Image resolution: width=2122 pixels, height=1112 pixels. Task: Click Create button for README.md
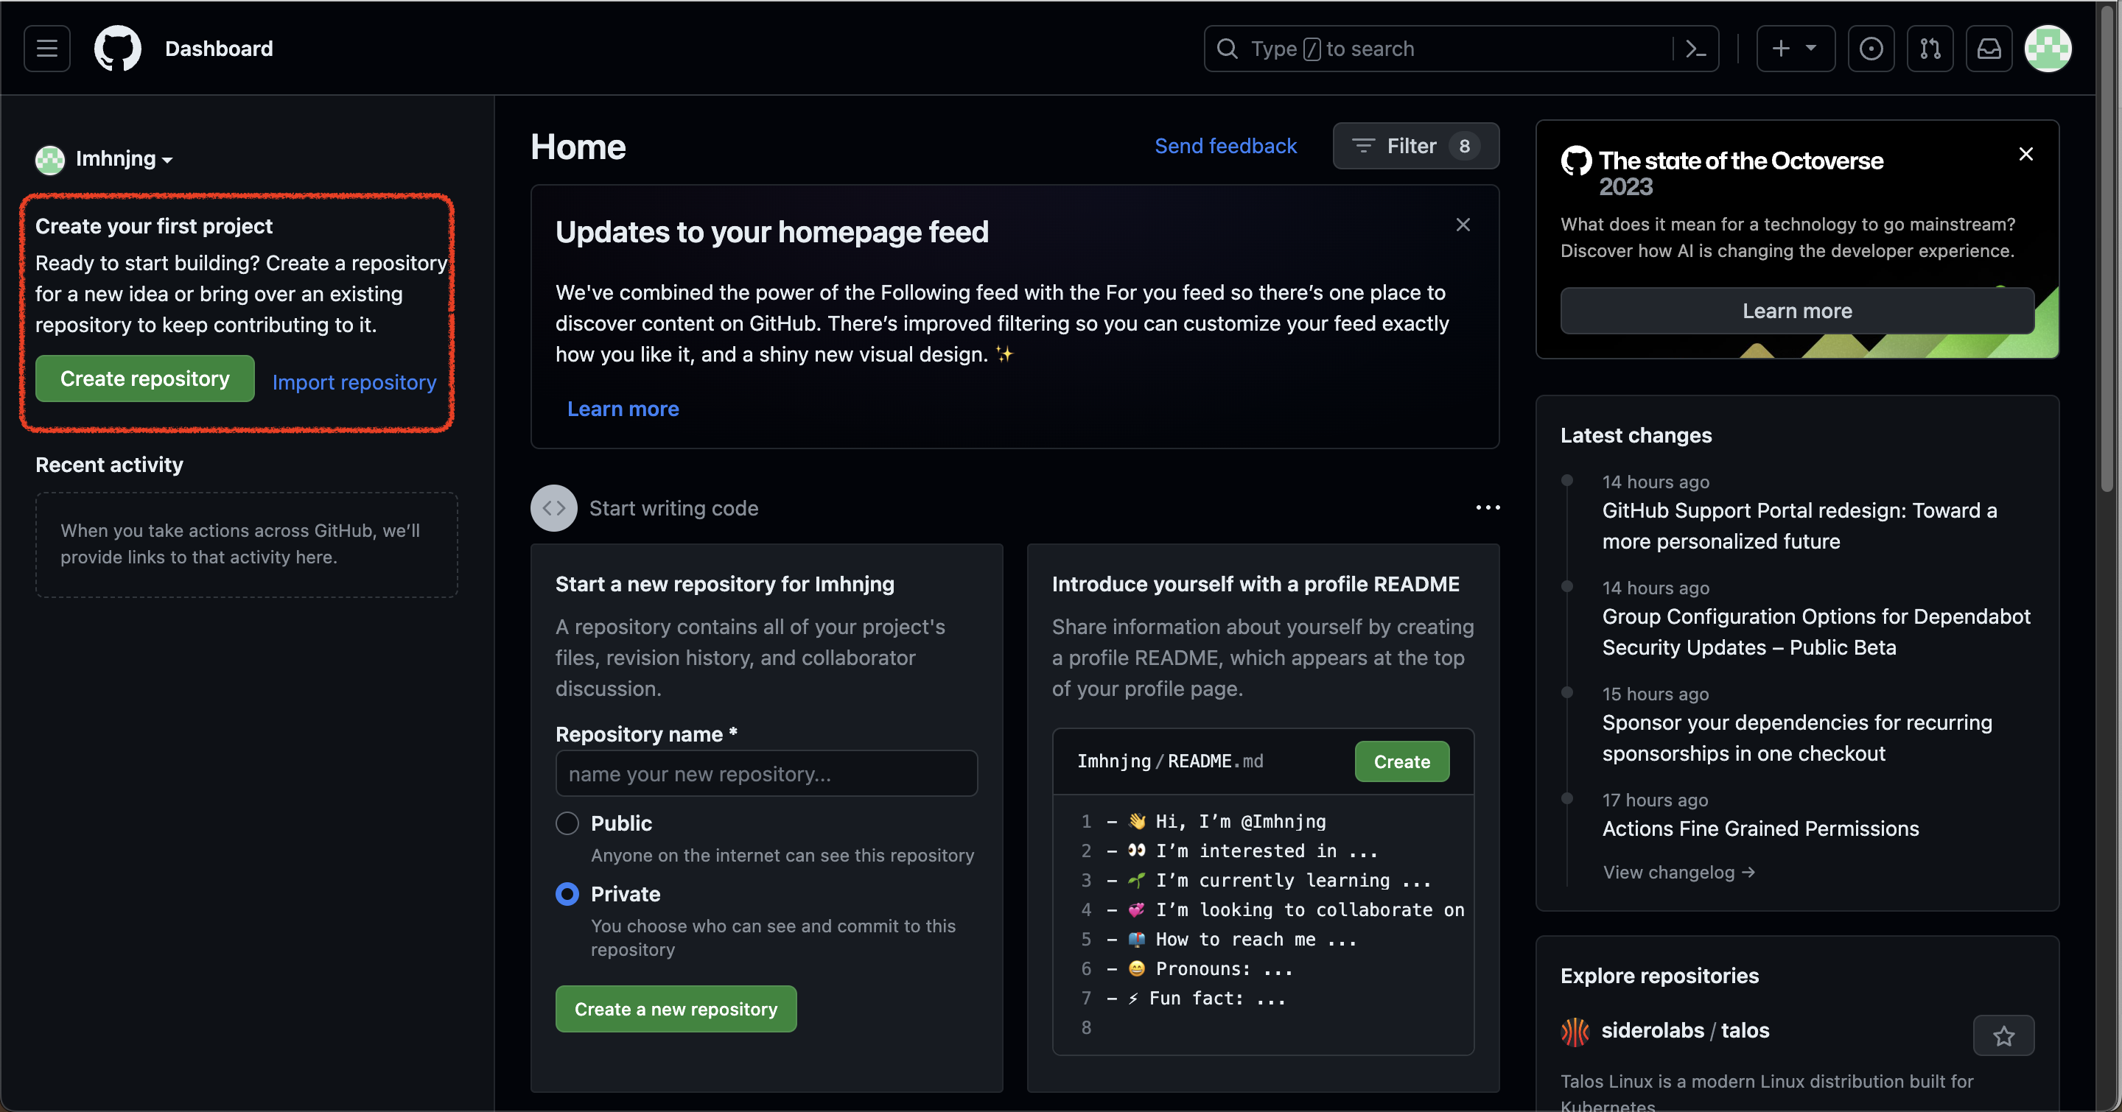[x=1402, y=761]
